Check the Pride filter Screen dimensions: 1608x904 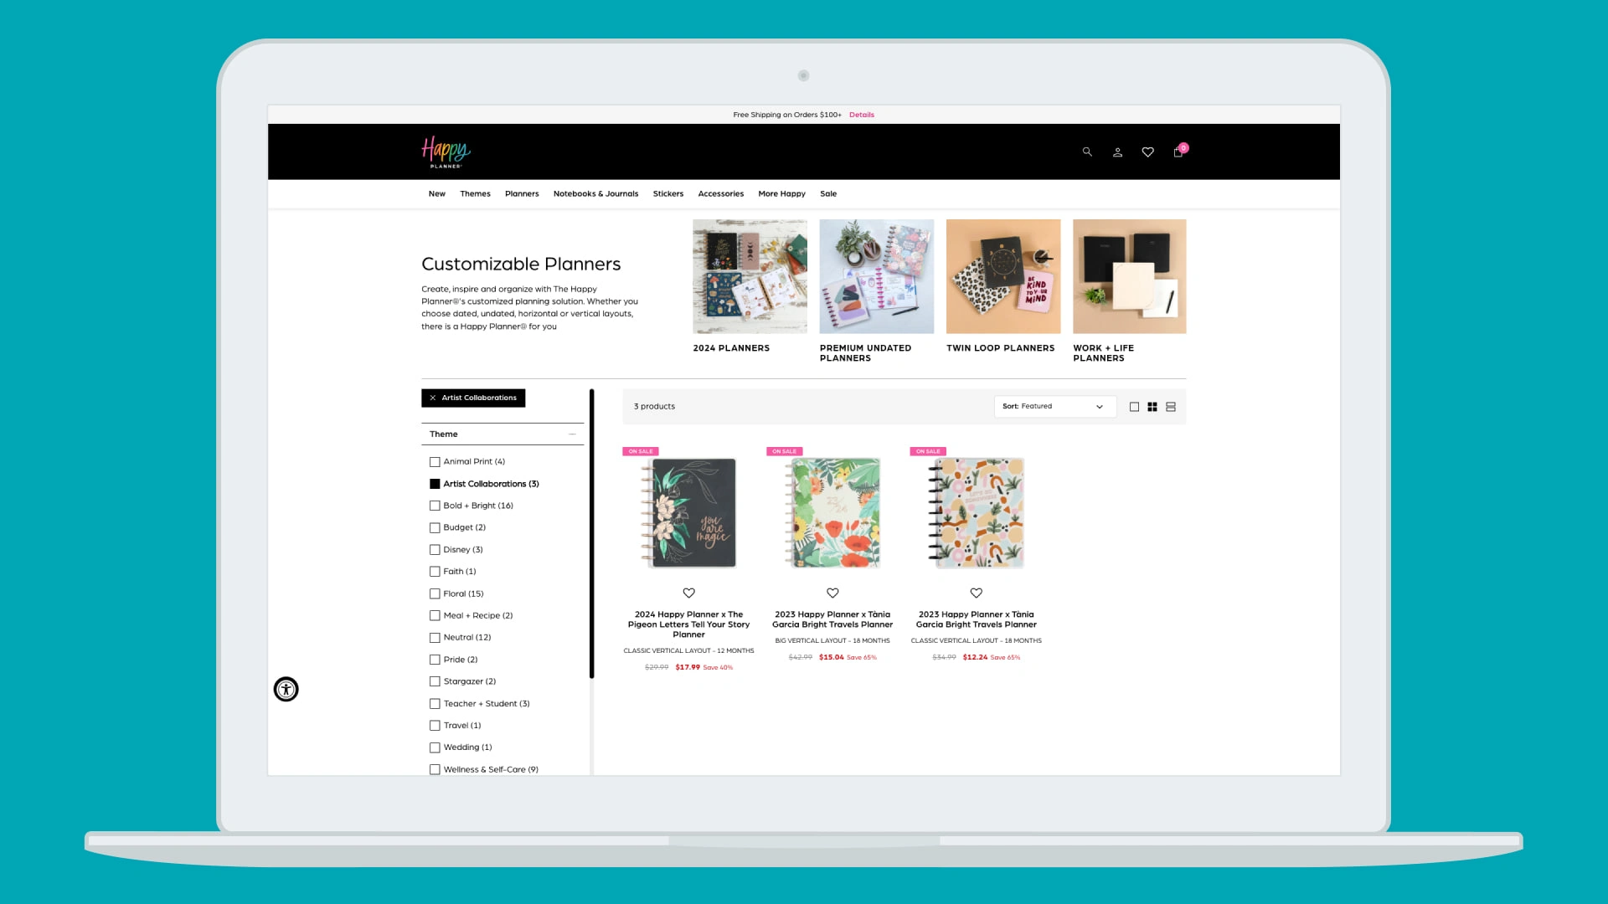(435, 660)
